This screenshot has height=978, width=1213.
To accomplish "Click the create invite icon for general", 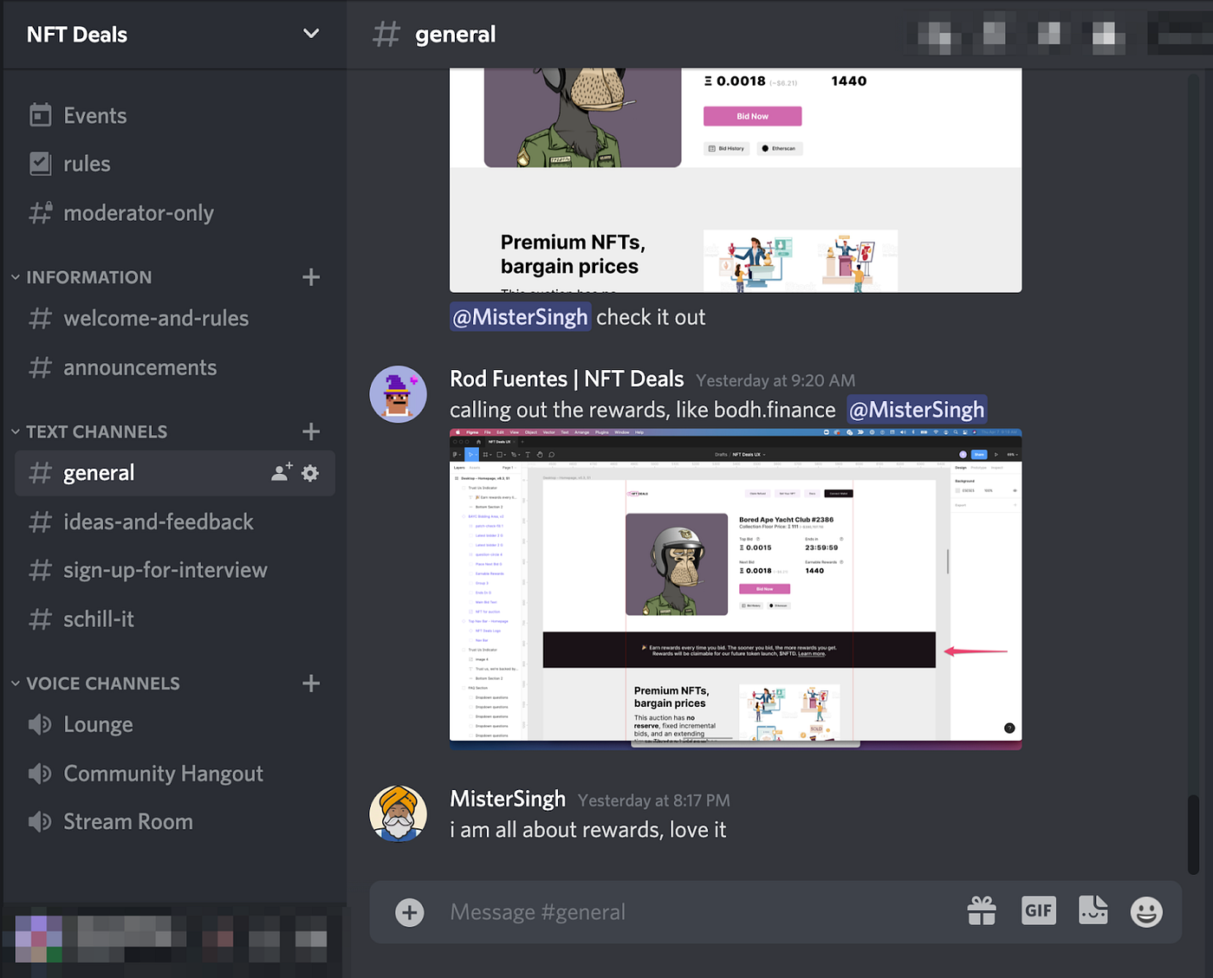I will tap(282, 472).
